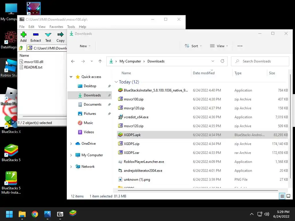Viewport: 295px width, 221px height.
Task: Select the andrejobliterator2004.exe file icon
Action: tap(120, 170)
